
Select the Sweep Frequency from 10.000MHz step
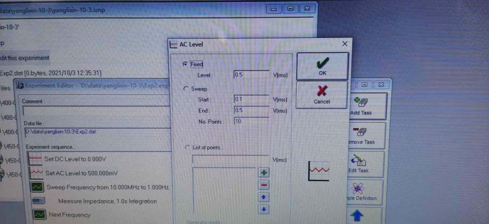click(108, 187)
